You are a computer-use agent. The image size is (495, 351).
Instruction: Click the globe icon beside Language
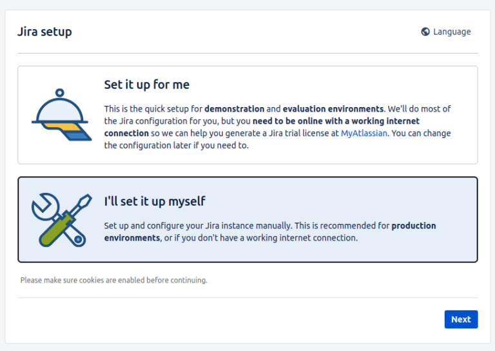[x=425, y=32]
